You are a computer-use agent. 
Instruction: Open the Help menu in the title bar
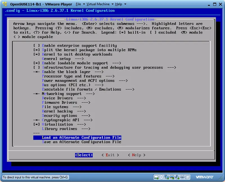point(121,4)
